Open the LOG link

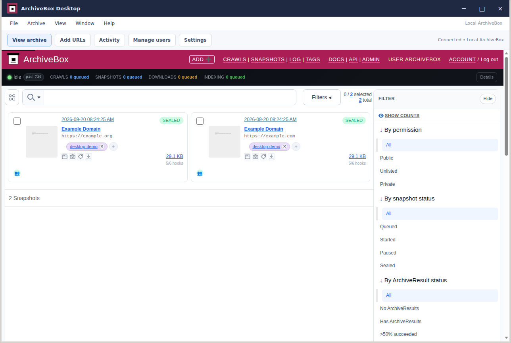(x=295, y=59)
